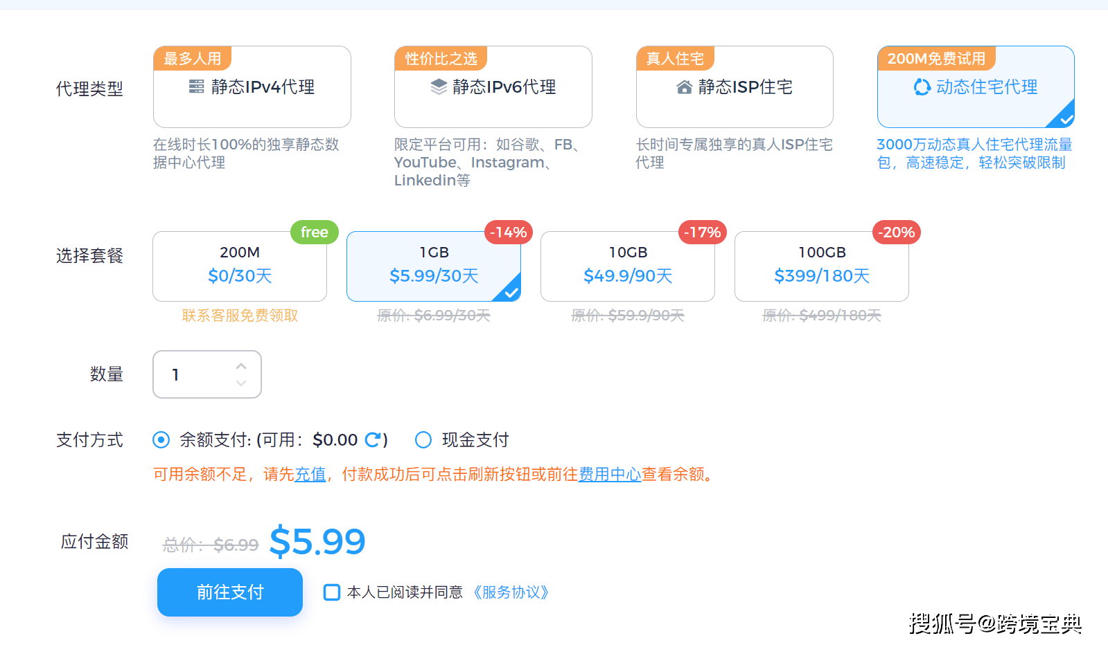Click the blue 3000万动态真人住宅代理流量包 description
This screenshot has width=1108, height=647.
(x=974, y=154)
